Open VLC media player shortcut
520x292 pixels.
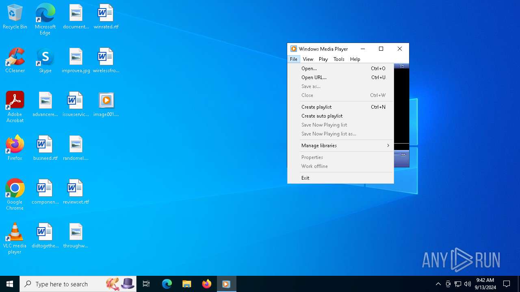[15, 238]
